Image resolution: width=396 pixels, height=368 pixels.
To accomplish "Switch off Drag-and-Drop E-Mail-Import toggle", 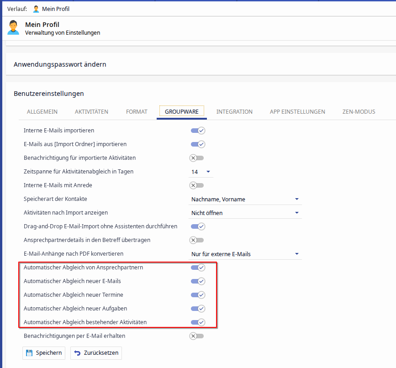I will [x=198, y=226].
